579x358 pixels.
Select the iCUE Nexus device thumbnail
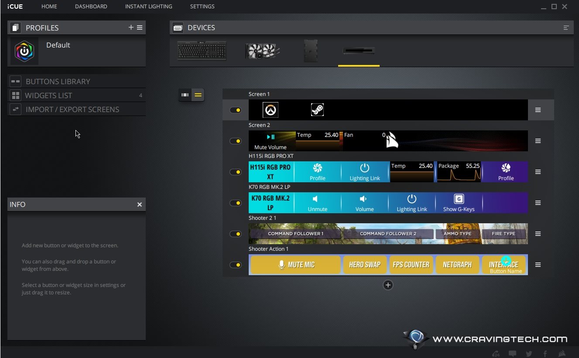(359, 51)
